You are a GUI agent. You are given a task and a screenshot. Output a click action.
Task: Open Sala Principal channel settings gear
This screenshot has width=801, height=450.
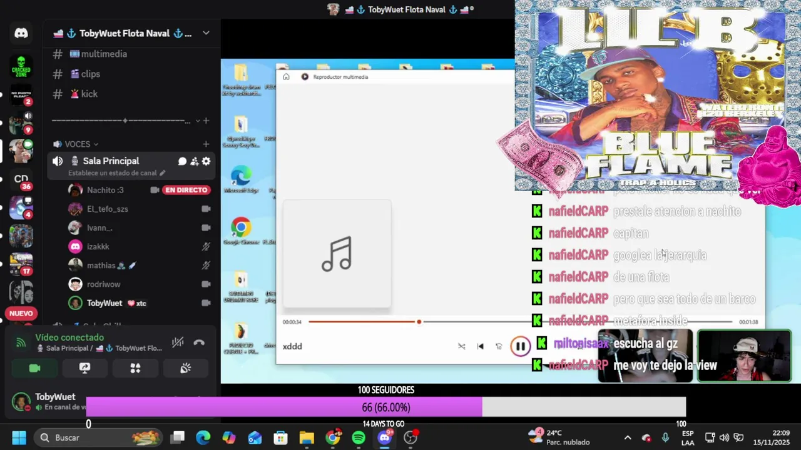pos(206,161)
